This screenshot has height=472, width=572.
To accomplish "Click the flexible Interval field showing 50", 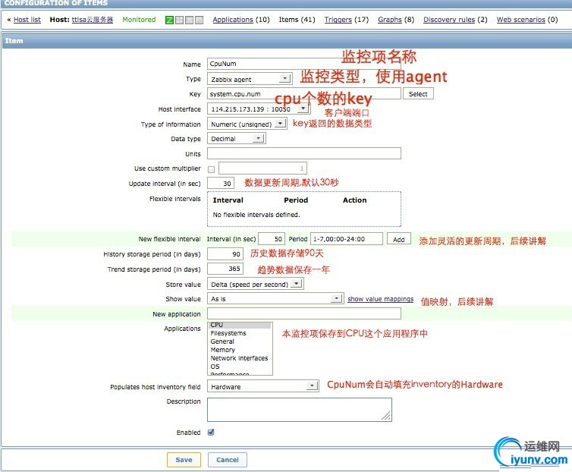I will point(272,239).
